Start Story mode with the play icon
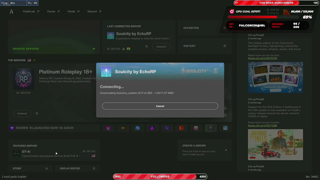The height and width of the screenshot is (180, 320). coord(47,168)
